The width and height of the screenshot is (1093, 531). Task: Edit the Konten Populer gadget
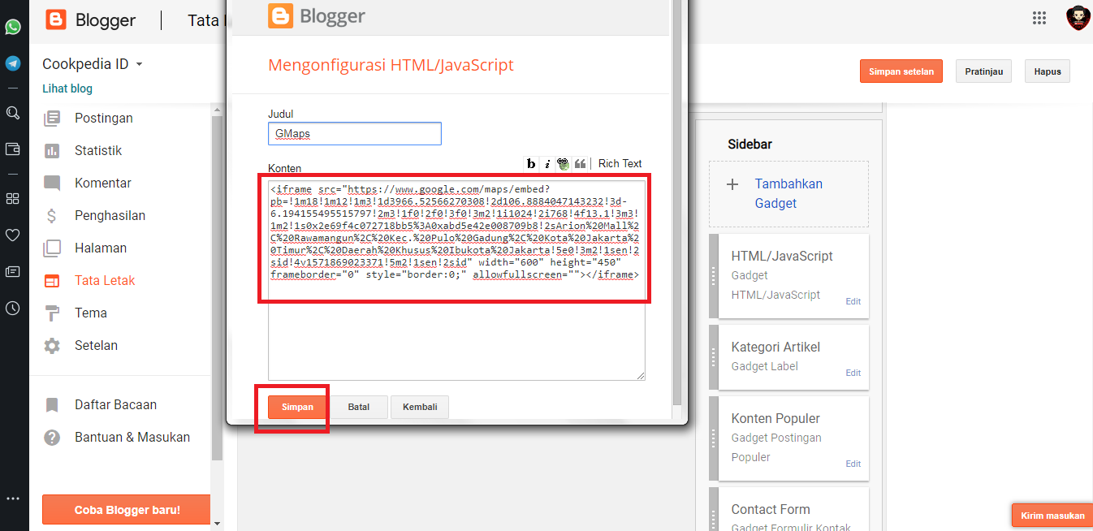pyautogui.click(x=853, y=464)
